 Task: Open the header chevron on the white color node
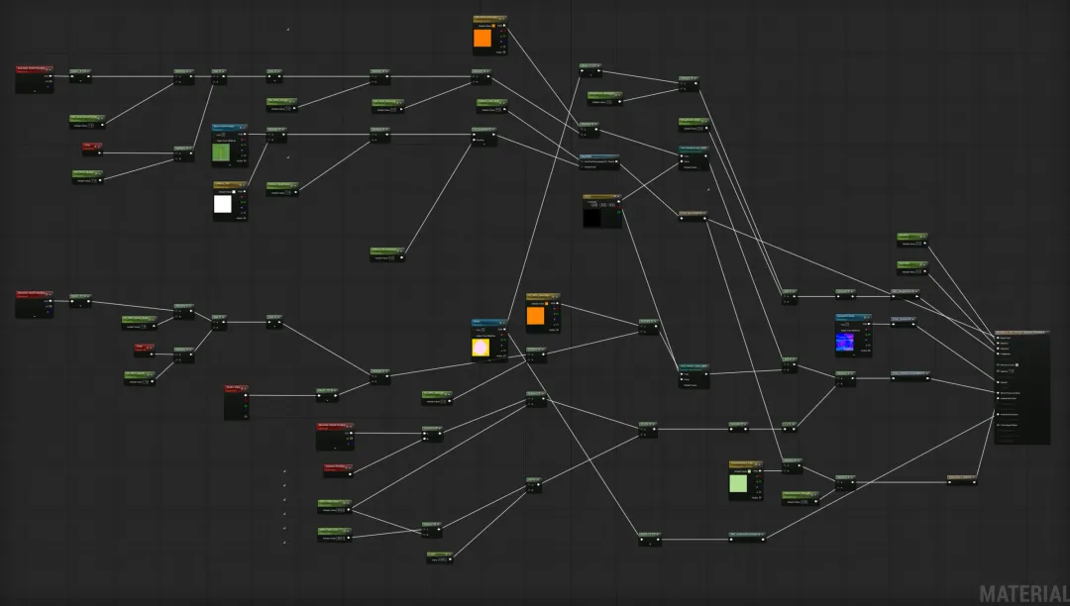point(244,185)
